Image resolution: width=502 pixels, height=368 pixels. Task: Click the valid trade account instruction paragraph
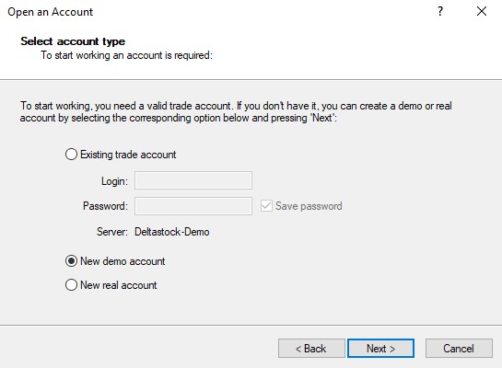pyautogui.click(x=236, y=111)
